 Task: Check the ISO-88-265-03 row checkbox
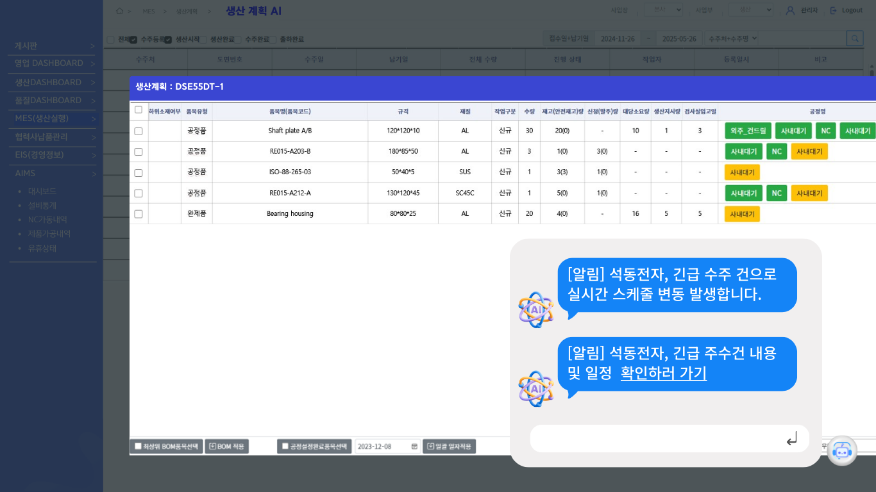click(x=139, y=172)
